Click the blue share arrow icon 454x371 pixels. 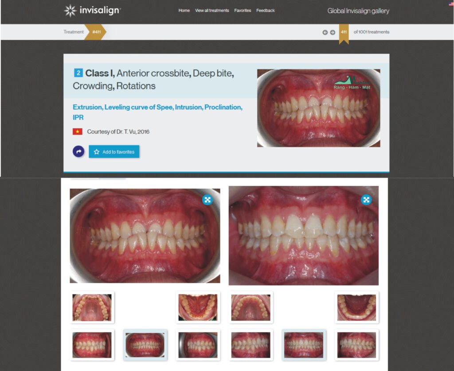click(78, 151)
